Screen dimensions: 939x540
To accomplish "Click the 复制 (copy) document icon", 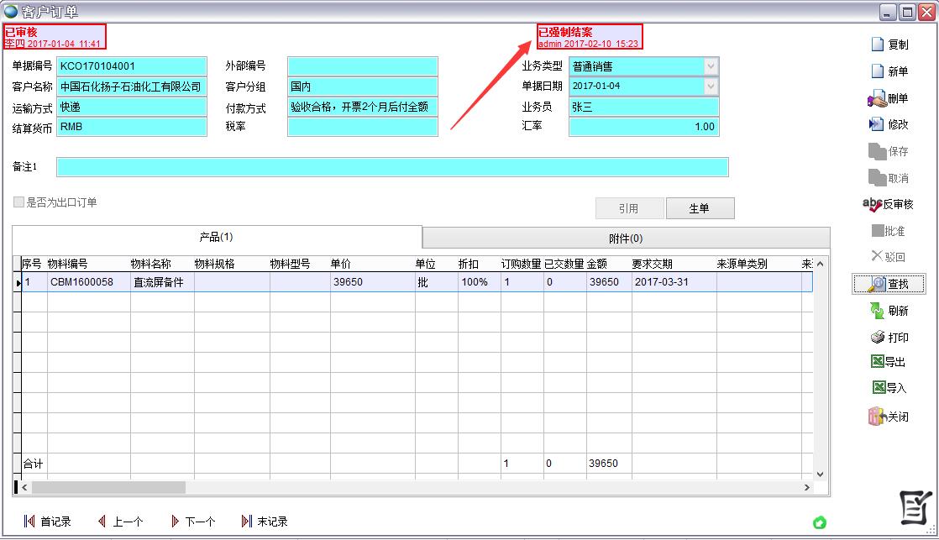I will click(x=878, y=45).
